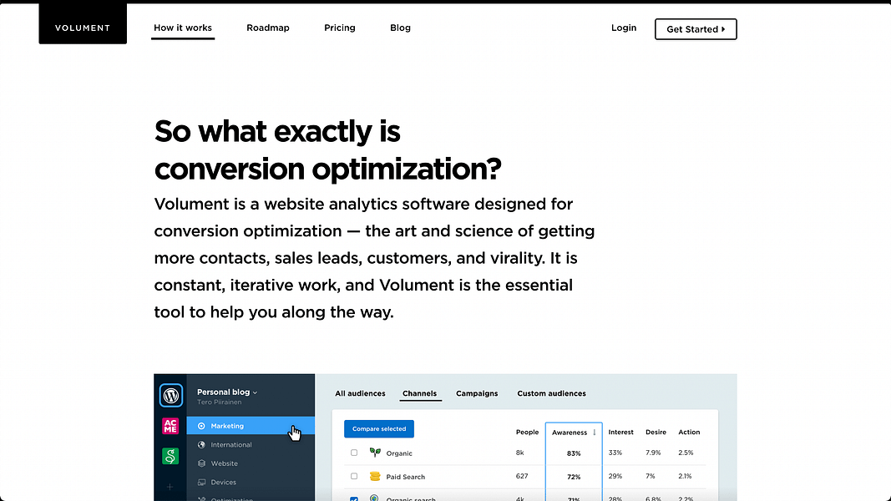Click the Paid Search people count 627
Image resolution: width=891 pixels, height=501 pixels.
pos(522,476)
